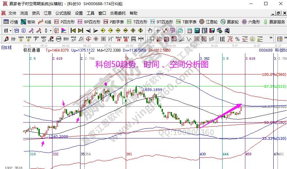Viewport: 287px width, 169px height.
Task: Open 赢家服务 with dollar icon
Action: pos(274,22)
